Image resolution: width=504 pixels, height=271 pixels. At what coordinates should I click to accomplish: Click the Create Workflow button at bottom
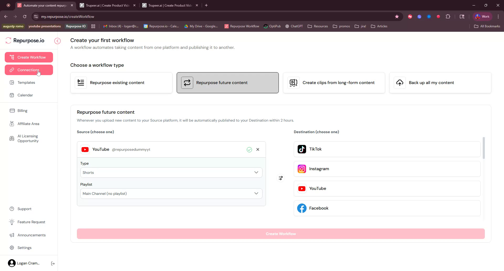coord(281,233)
